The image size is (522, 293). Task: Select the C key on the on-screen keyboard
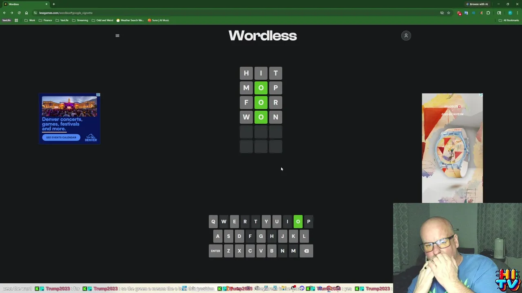pyautogui.click(x=250, y=251)
